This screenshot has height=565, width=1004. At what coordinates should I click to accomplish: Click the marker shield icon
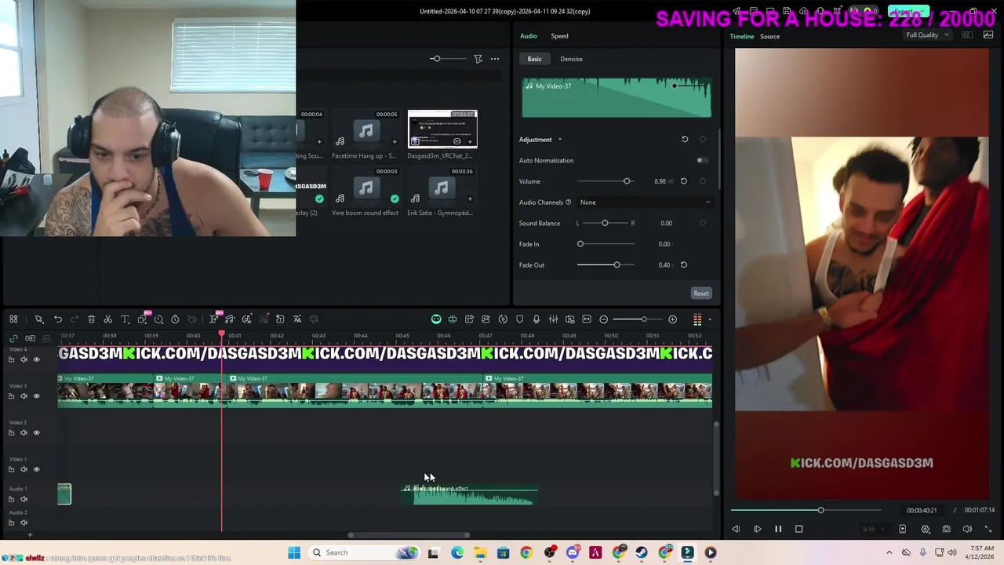pos(519,319)
